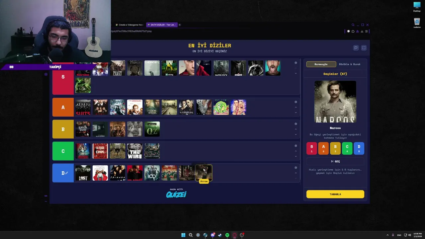Screen dimensions: 425x239
Task: Click the flag report icon in the quiz header
Action: pos(356,48)
